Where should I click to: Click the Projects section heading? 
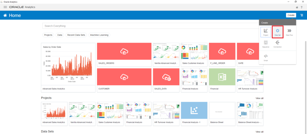coord(46,98)
